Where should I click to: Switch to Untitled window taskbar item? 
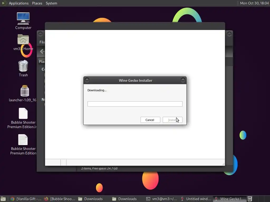point(196,199)
